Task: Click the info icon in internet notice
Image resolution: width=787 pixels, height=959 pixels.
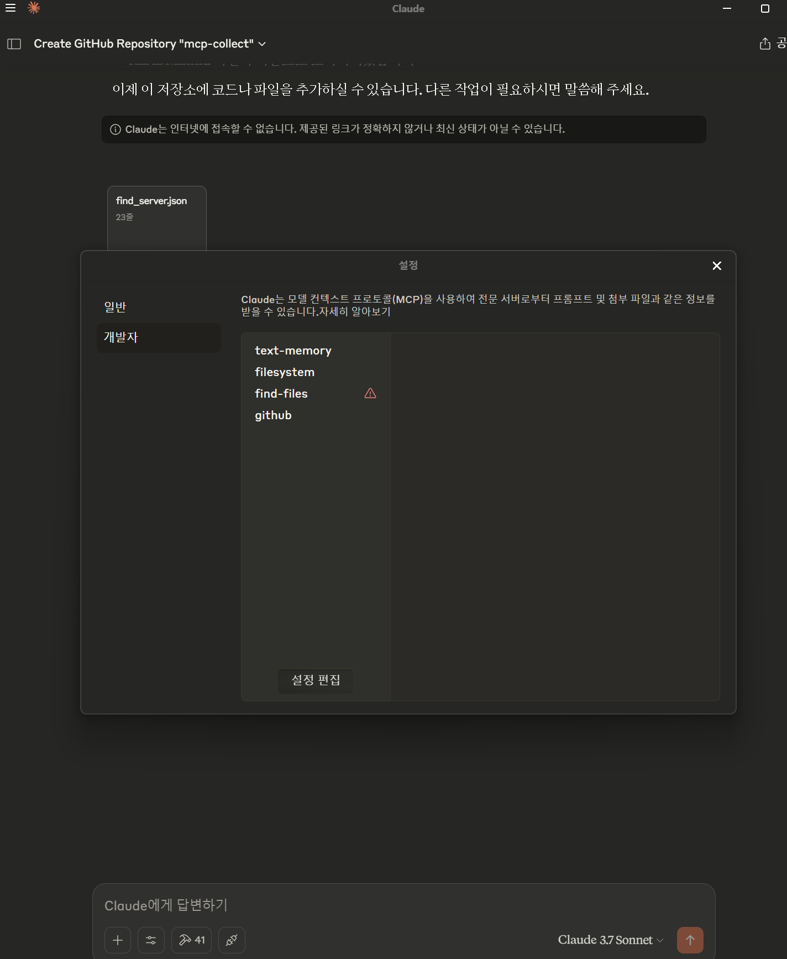Action: [x=116, y=129]
